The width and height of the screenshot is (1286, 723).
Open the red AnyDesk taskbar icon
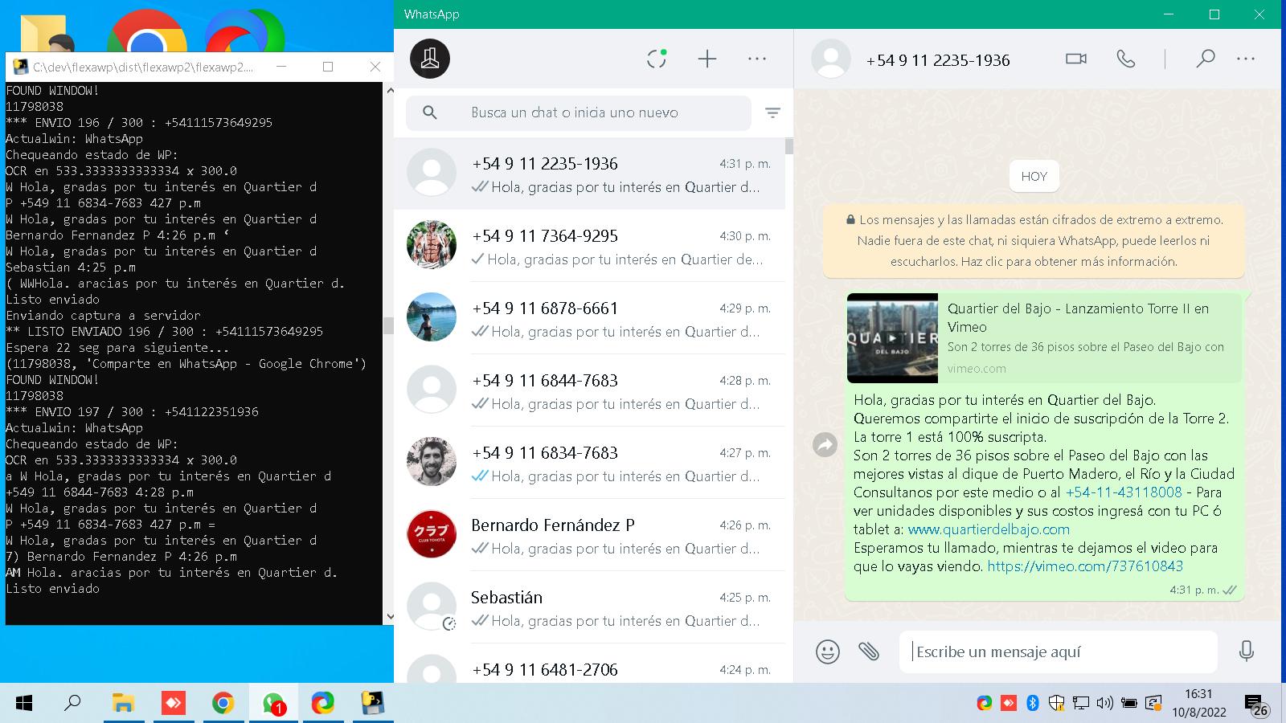173,704
